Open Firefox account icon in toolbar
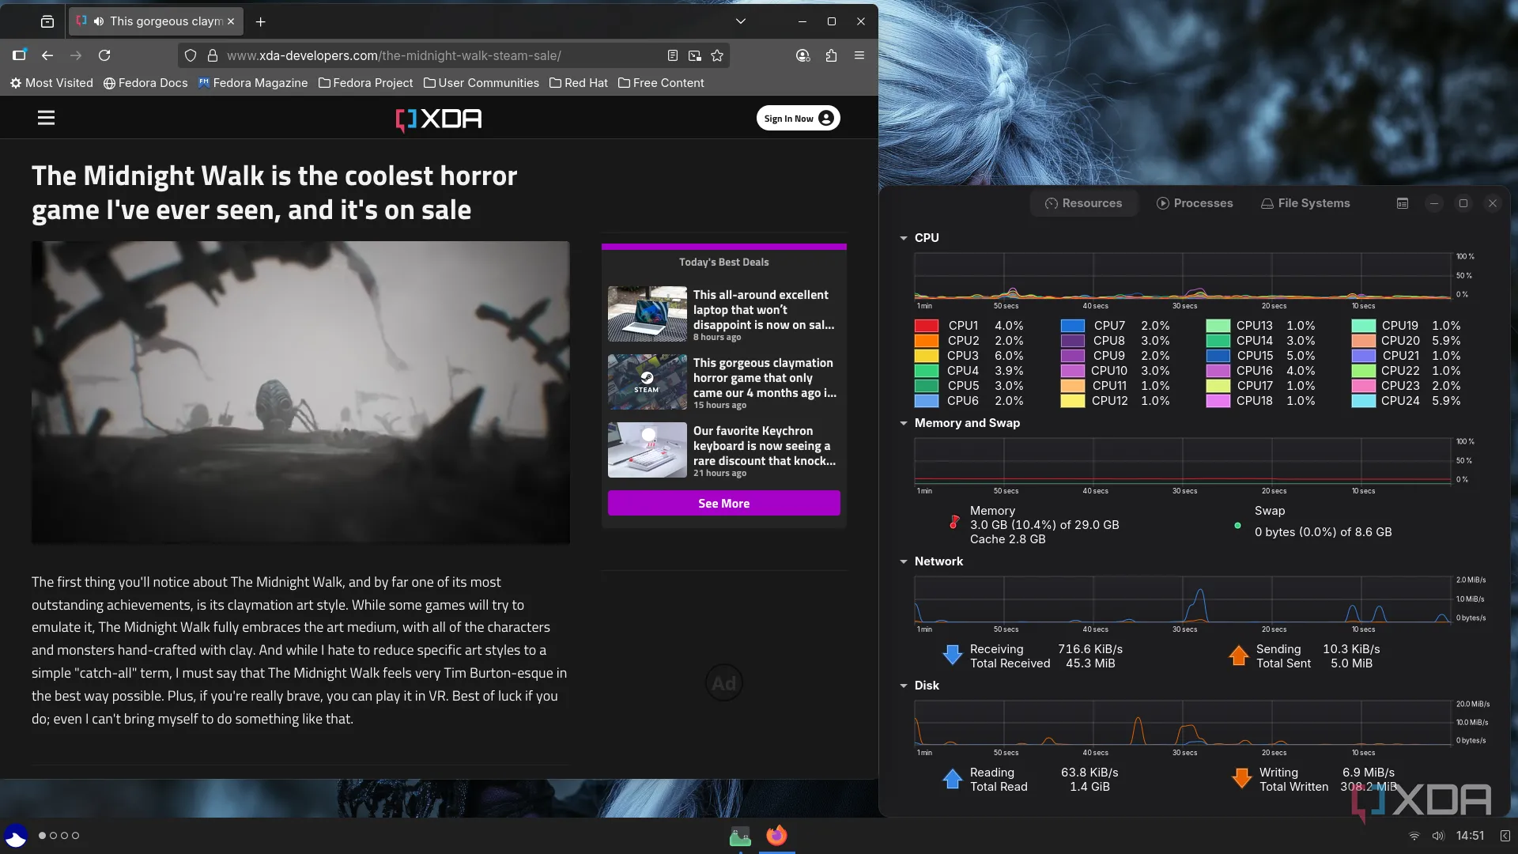The image size is (1518, 854). coord(802,55)
